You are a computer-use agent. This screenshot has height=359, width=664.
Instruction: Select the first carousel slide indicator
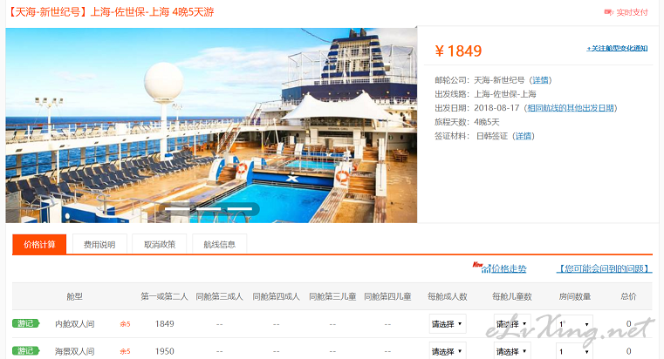pos(177,209)
